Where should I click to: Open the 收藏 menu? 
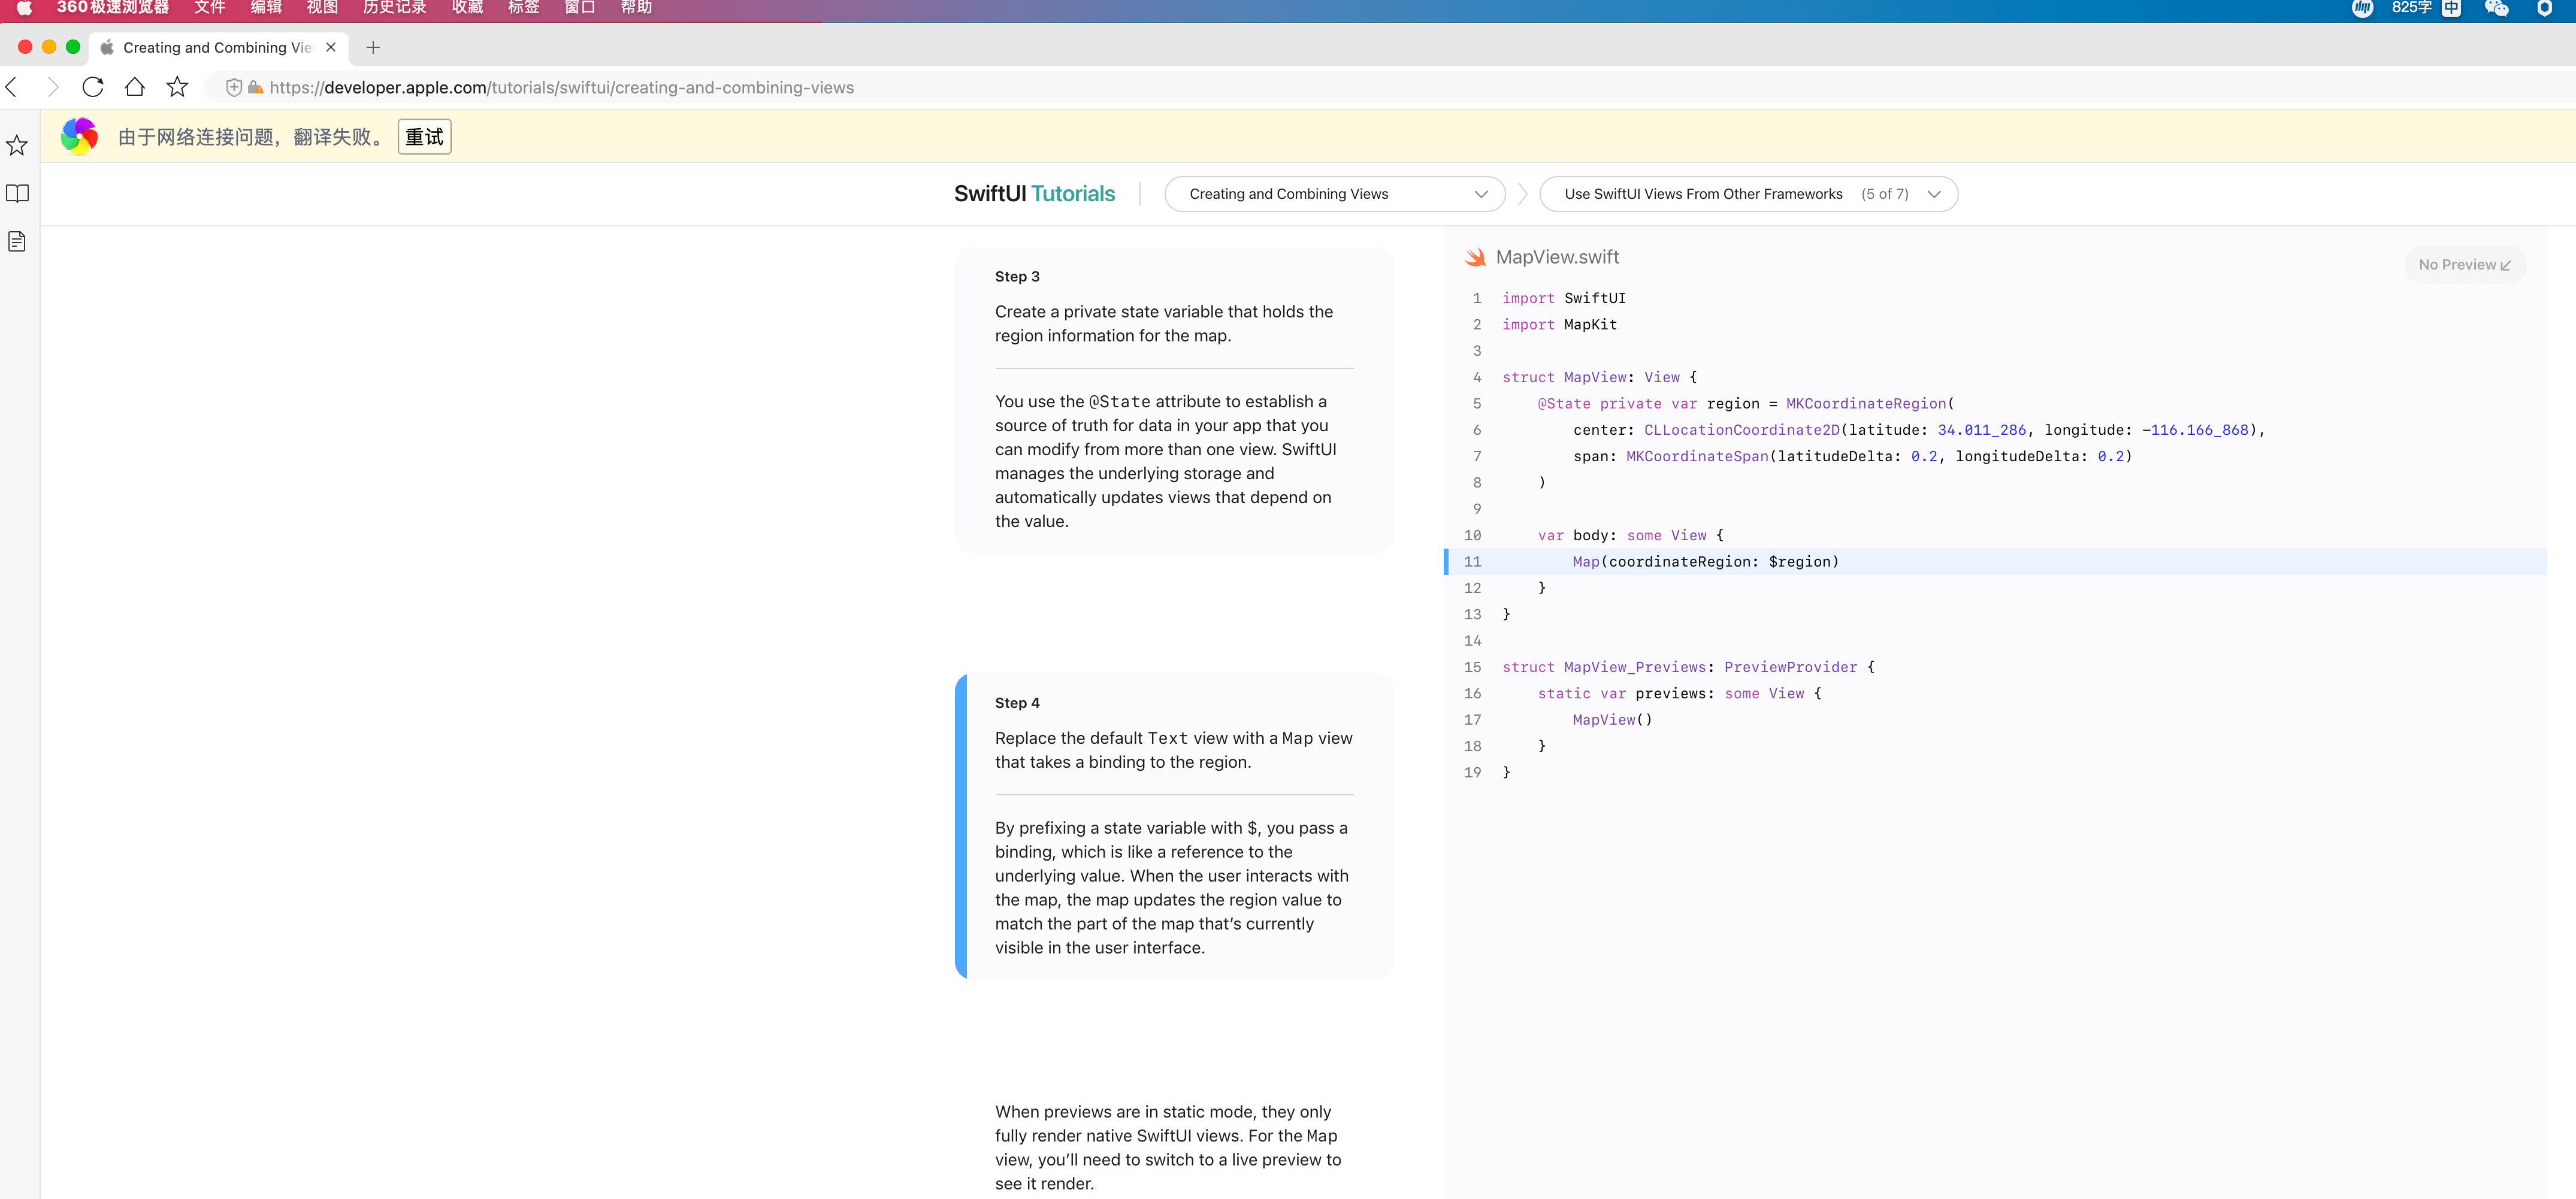(x=467, y=8)
